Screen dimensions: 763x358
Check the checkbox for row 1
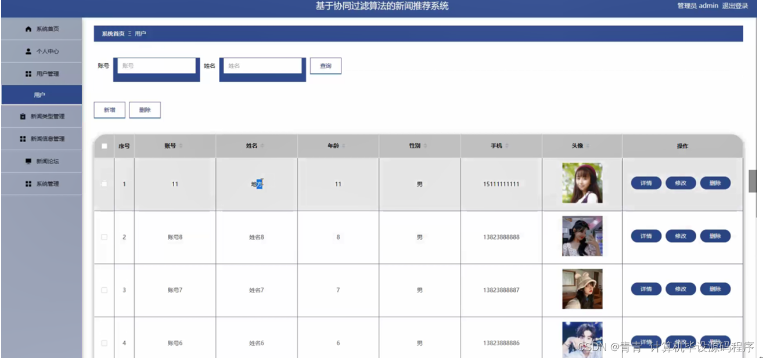pos(105,184)
